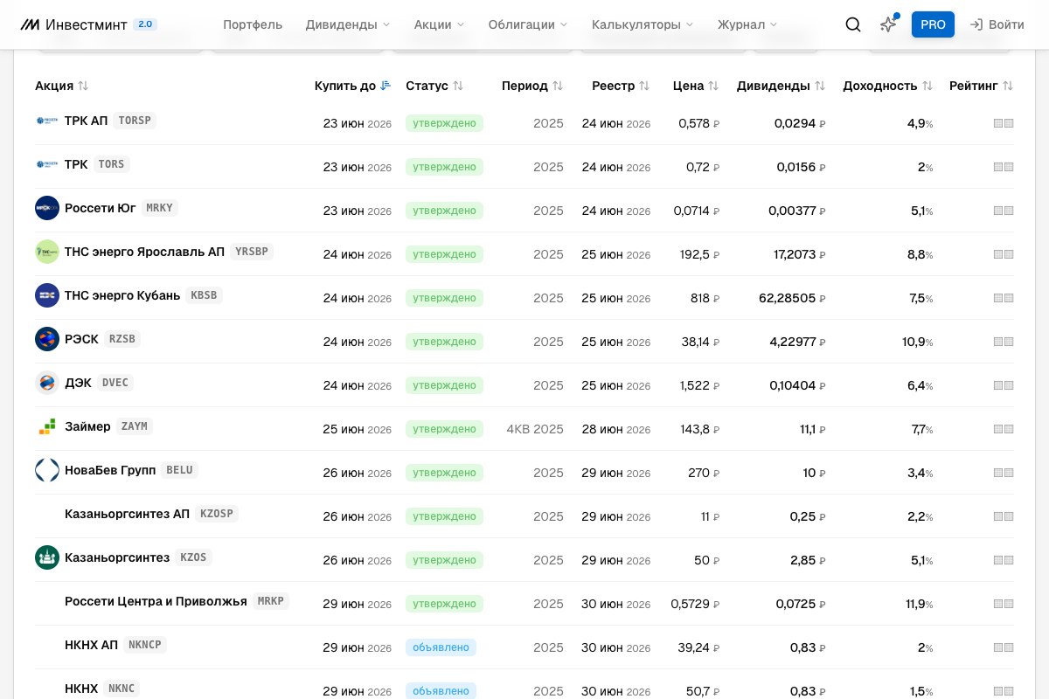Viewport: 1049px width, 699px height.
Task: Click the MRKP ticker badge
Action: [x=271, y=601]
